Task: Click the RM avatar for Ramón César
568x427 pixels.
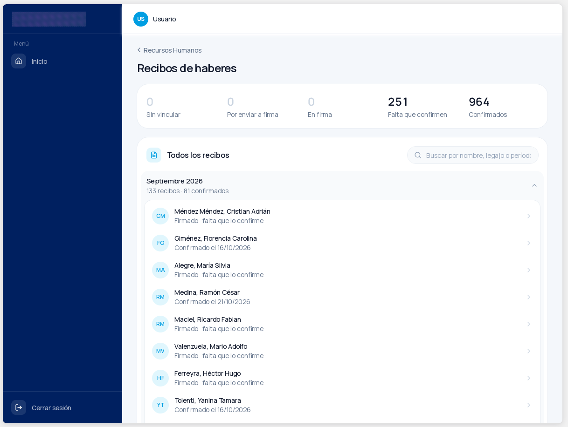Action: (160, 297)
